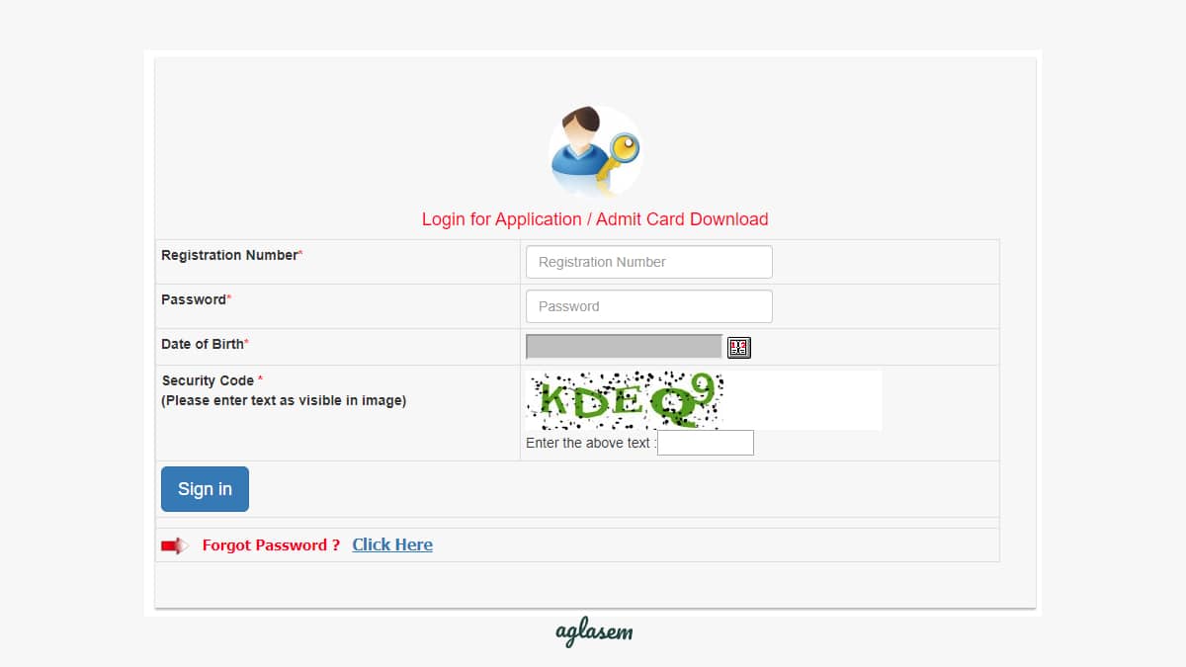This screenshot has width=1186, height=667.
Task: Click the green captcha security code image
Action: click(625, 399)
